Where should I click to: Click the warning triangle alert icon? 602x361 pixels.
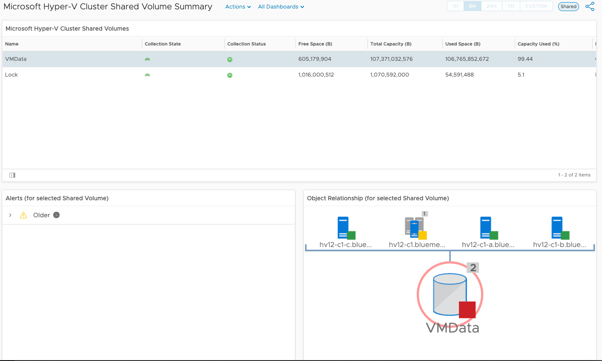23,215
